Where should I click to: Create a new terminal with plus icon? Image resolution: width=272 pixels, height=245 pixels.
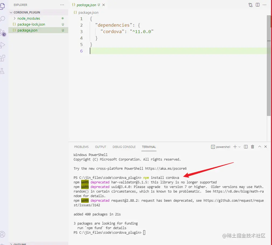tap(235, 147)
